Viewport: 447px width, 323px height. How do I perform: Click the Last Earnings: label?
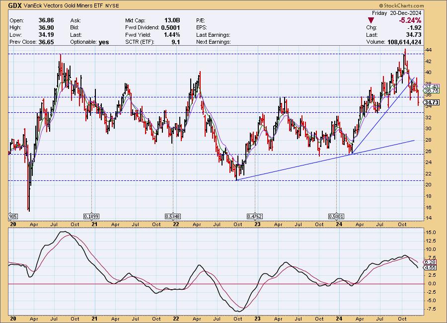(213, 35)
